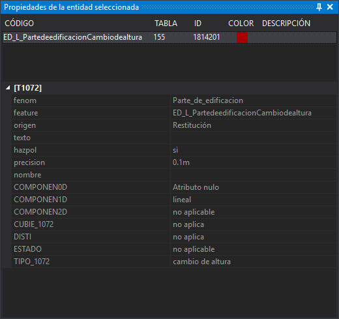Click the red color swatch

[x=242, y=37]
